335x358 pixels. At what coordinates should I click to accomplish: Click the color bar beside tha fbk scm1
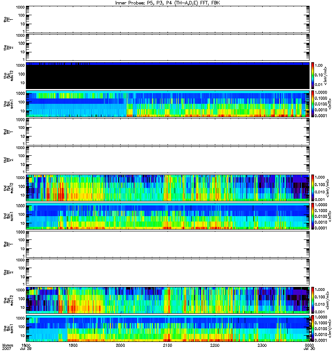[313, 104]
